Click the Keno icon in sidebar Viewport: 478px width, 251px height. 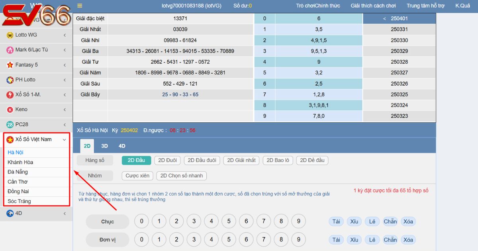coord(10,110)
